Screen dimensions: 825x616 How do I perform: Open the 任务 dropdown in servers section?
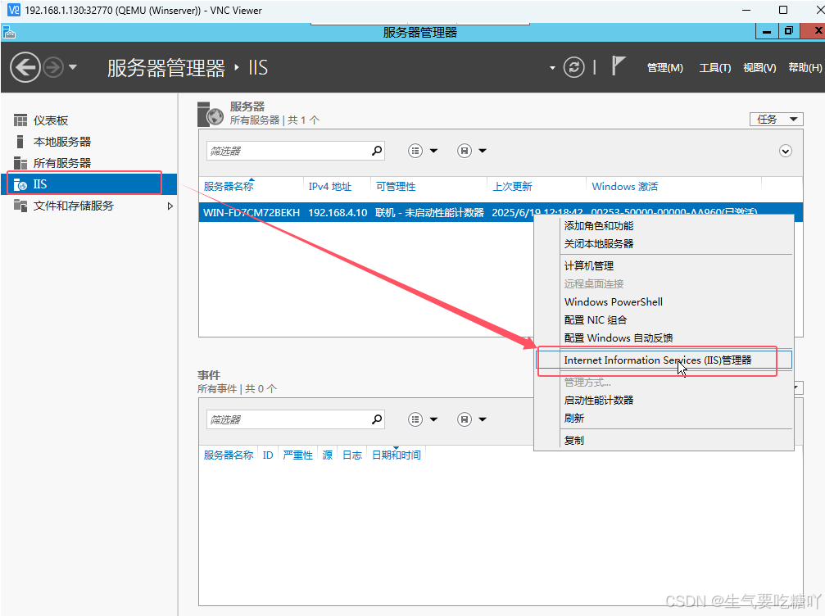point(777,120)
